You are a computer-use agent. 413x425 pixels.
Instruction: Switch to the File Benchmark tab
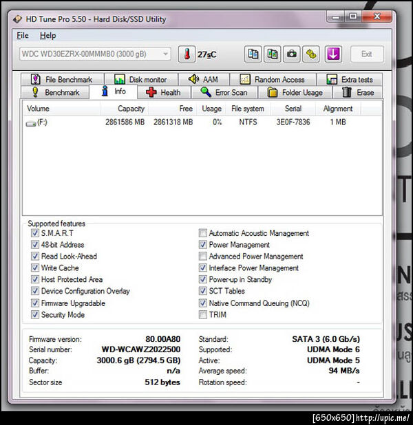click(63, 79)
